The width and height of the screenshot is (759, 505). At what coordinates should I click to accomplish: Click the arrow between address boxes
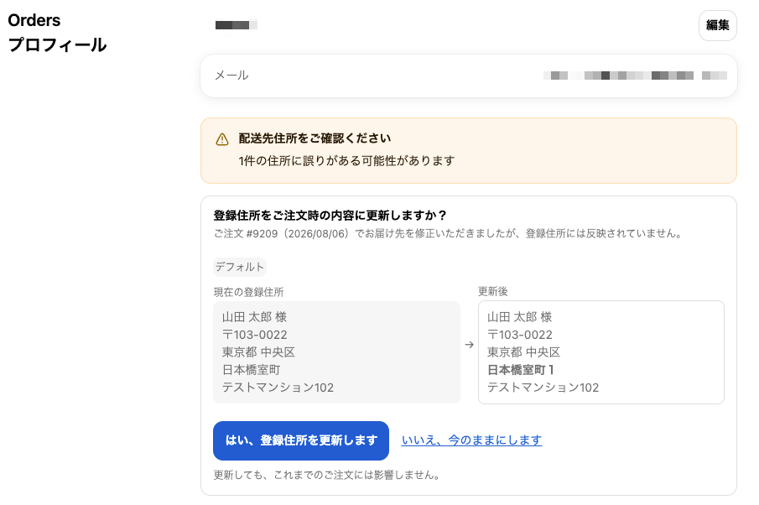coord(469,345)
